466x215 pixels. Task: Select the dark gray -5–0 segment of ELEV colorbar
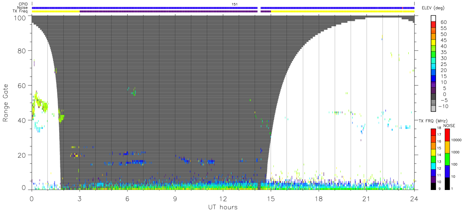click(x=433, y=97)
